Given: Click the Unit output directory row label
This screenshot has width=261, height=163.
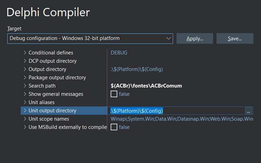Looking at the screenshot, I should click(52, 110).
